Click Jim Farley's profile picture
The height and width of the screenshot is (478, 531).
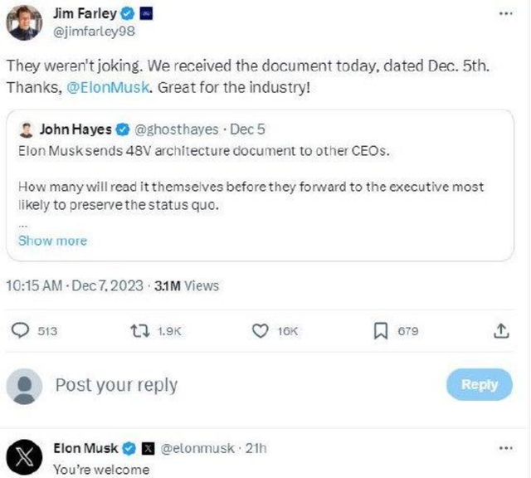24,22
